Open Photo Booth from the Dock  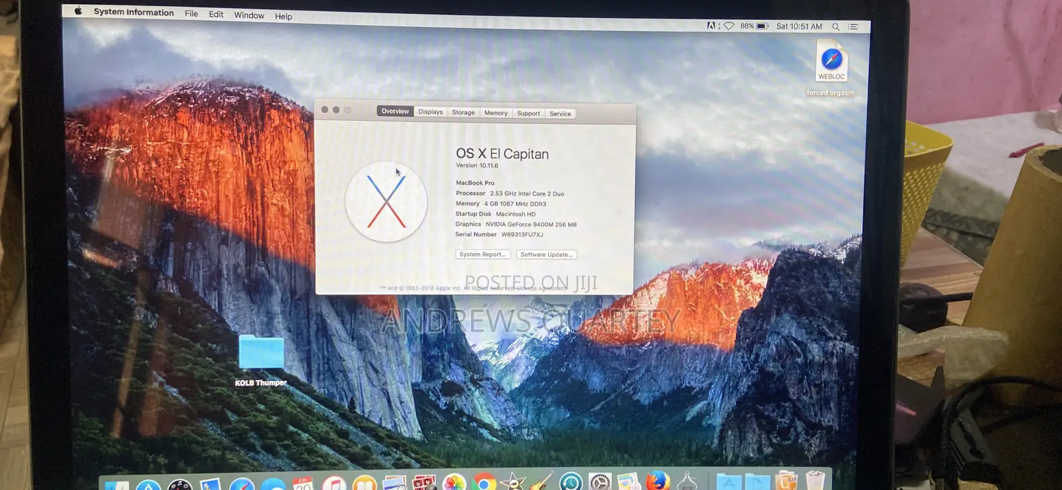pyautogui.click(x=424, y=484)
